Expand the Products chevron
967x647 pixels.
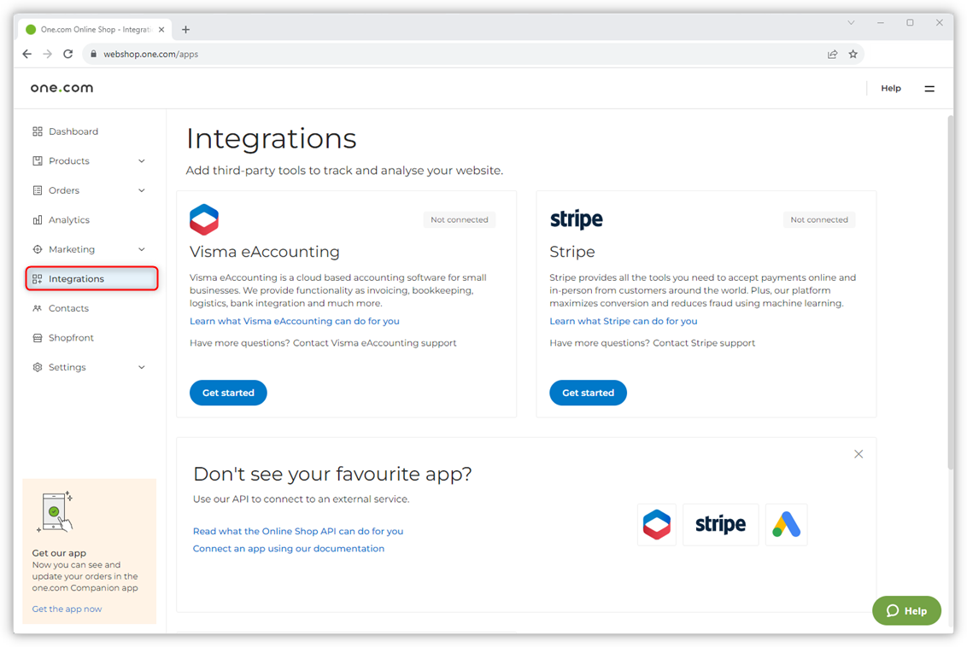pyautogui.click(x=142, y=160)
